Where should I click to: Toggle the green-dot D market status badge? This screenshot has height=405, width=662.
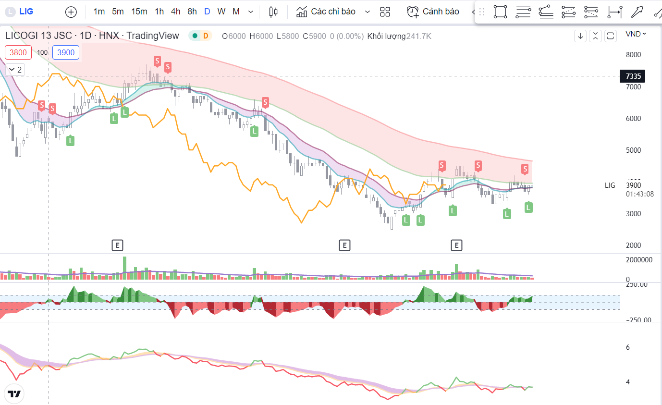pos(200,36)
